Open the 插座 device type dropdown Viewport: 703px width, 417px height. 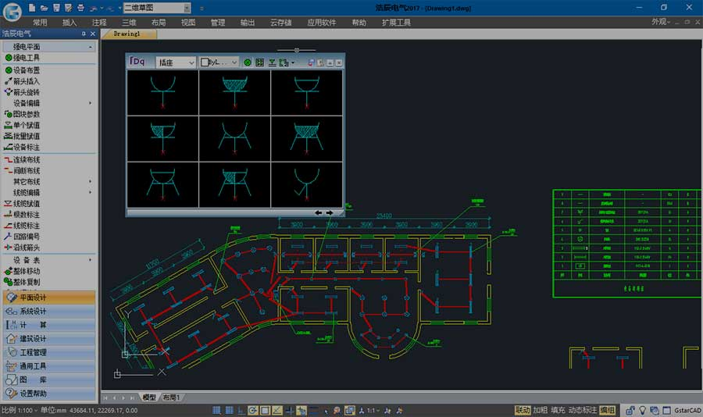click(x=176, y=62)
